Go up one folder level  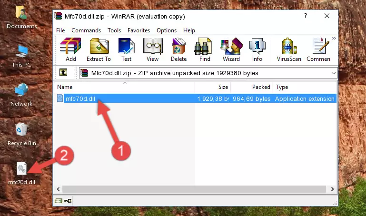click(x=63, y=72)
